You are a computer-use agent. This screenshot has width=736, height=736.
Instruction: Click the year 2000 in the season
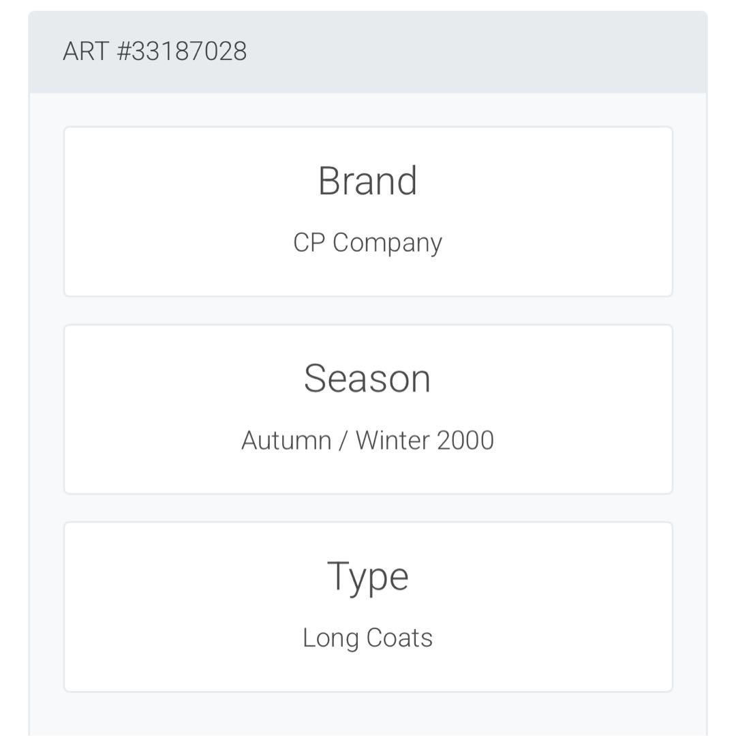tap(465, 441)
